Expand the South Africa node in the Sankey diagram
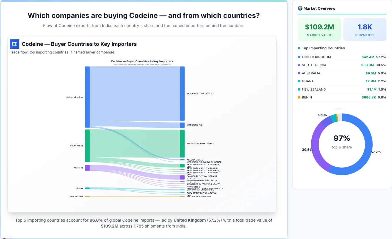Screen dimensions: 392x239 tap(87, 146)
